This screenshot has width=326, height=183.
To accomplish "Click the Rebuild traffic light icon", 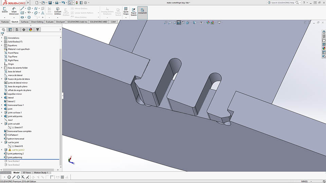I will [77, 3].
